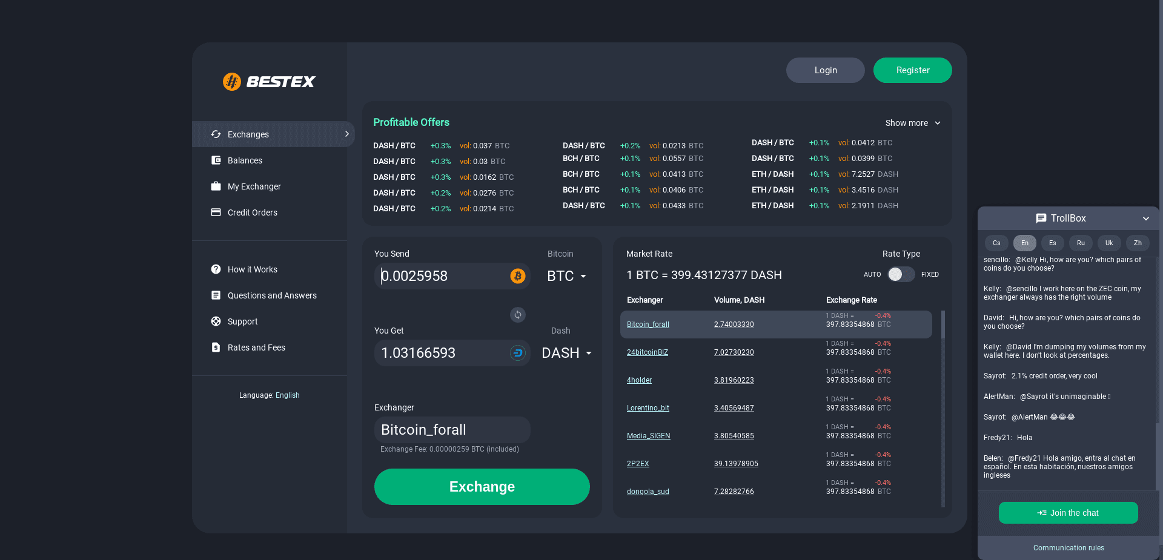Viewport: 1163px width, 560px height.
Task: Click the You Send amount field
Action: 442,276
